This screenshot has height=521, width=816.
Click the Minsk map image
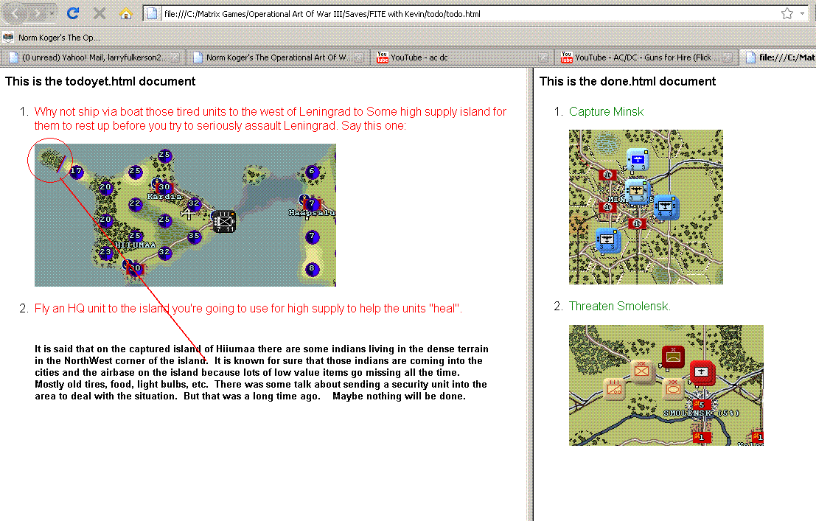[646, 206]
